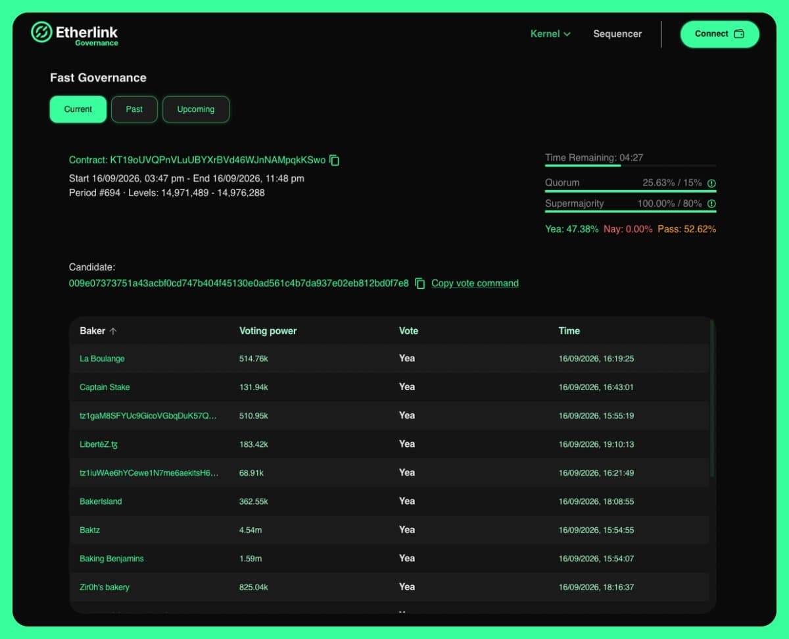
Task: Copy the candidate hash via copy icon
Action: [420, 283]
